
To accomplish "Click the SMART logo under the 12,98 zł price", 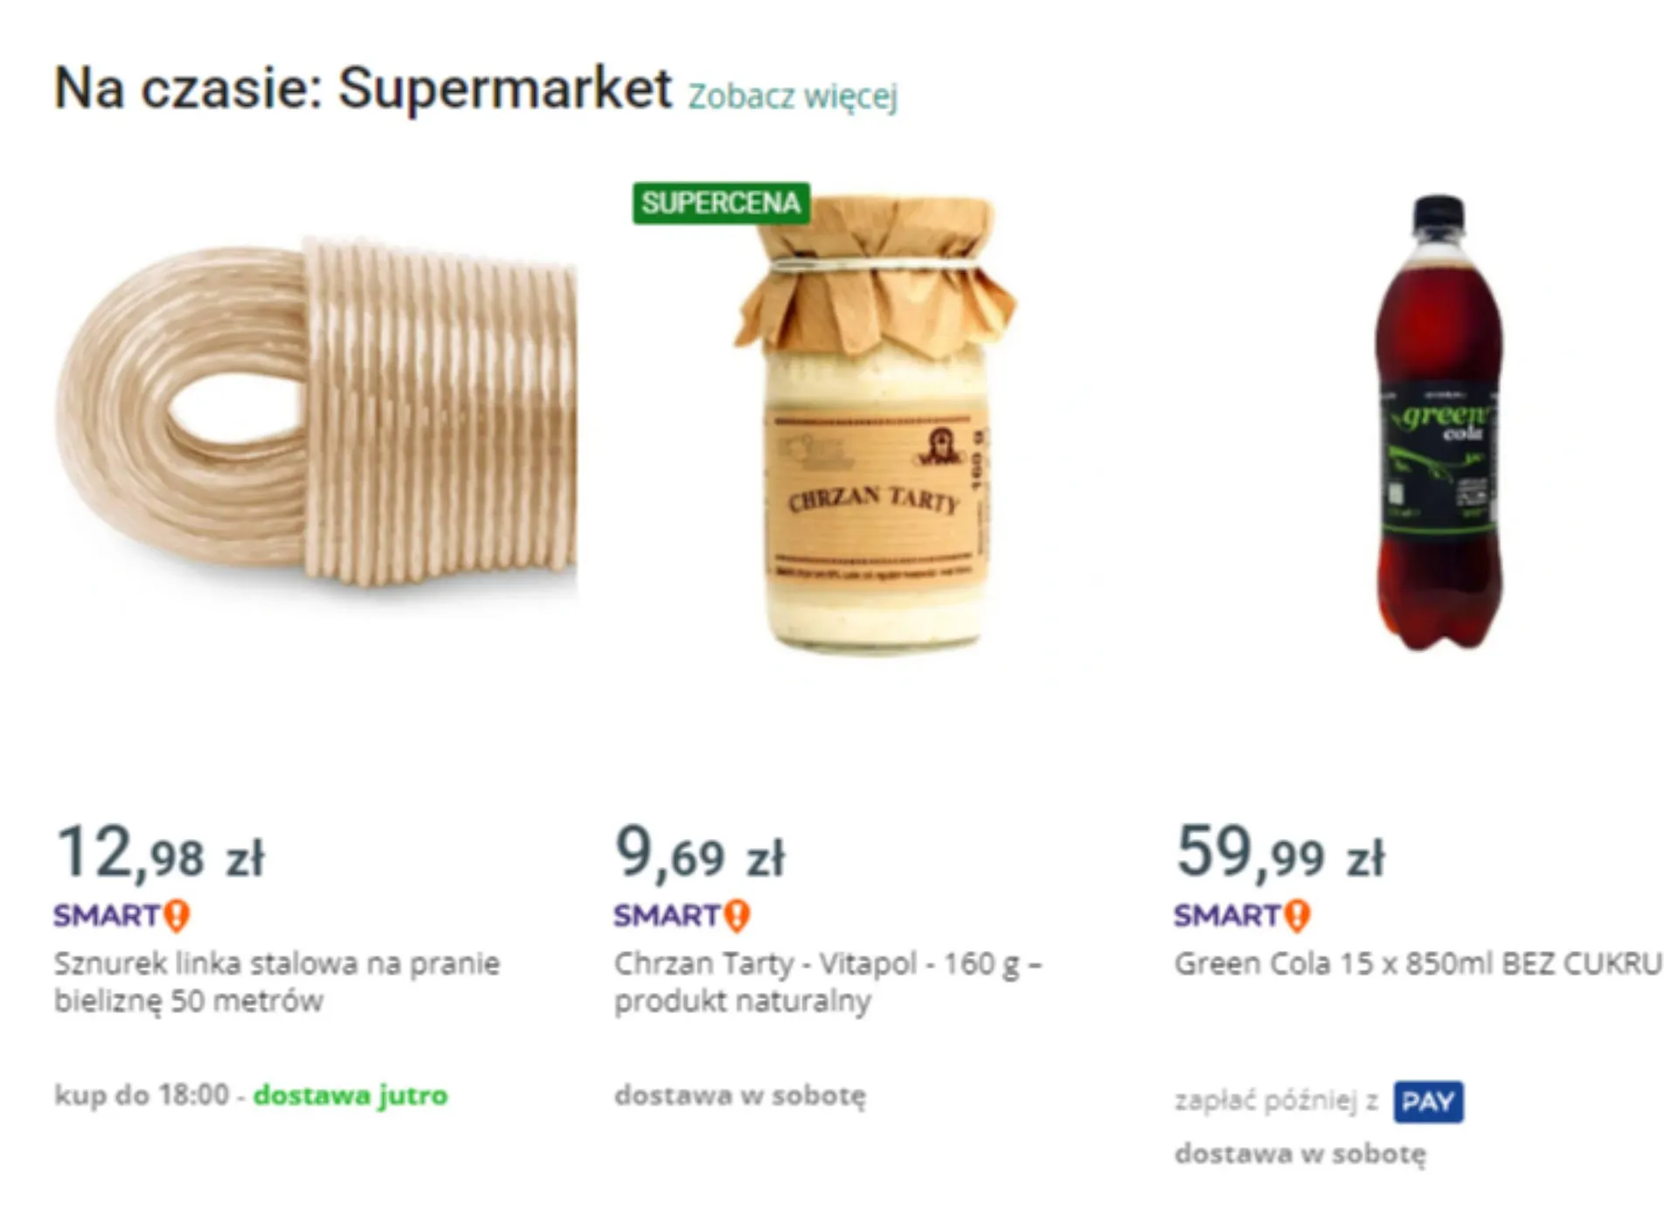I will tap(121, 915).
